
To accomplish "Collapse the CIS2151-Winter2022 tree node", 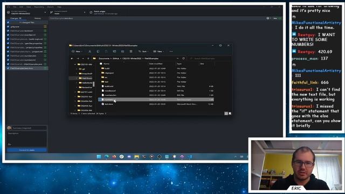I will (x=75, y=65).
